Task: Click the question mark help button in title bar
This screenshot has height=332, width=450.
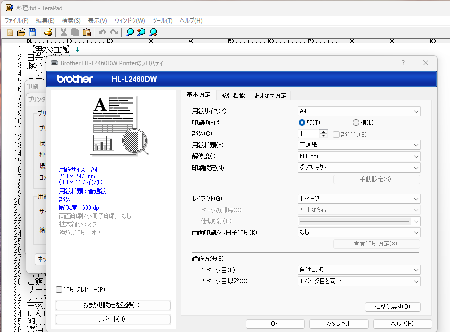Action: tap(403, 63)
